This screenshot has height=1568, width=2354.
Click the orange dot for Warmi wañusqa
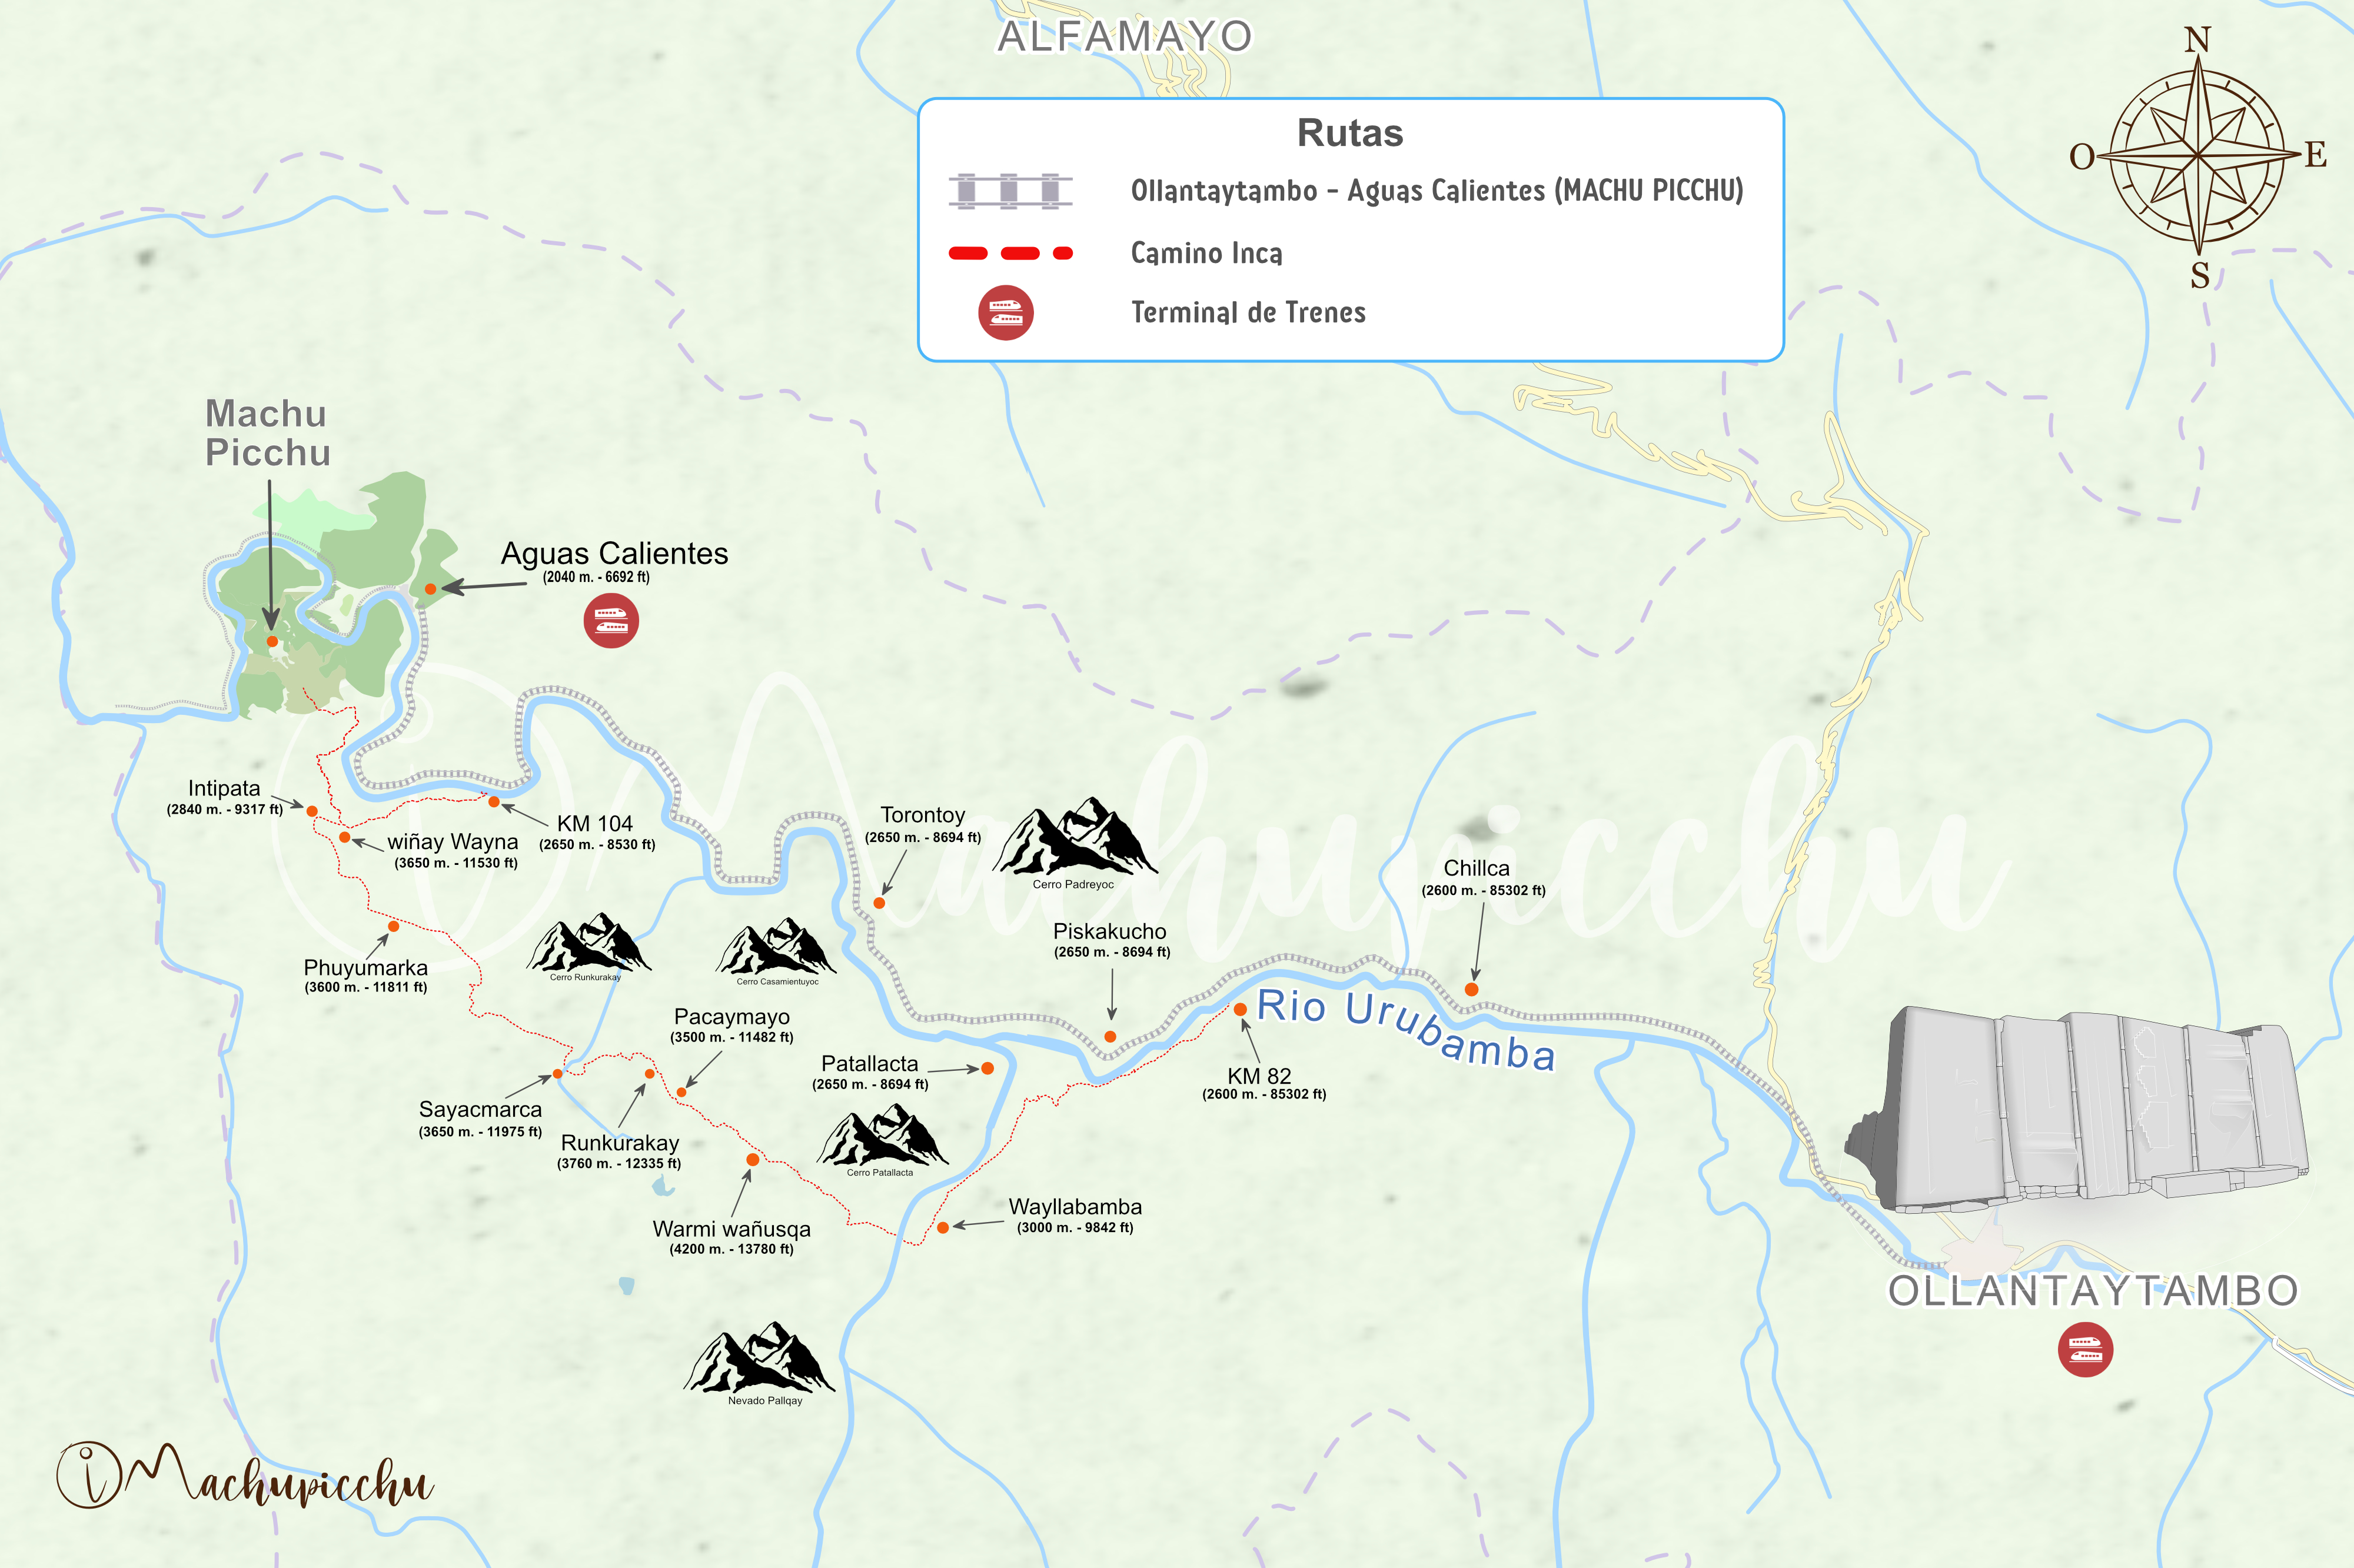pyautogui.click(x=752, y=1159)
